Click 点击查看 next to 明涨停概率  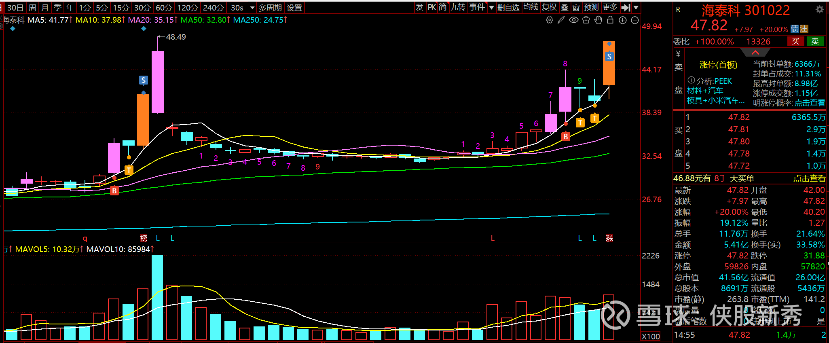(810, 103)
